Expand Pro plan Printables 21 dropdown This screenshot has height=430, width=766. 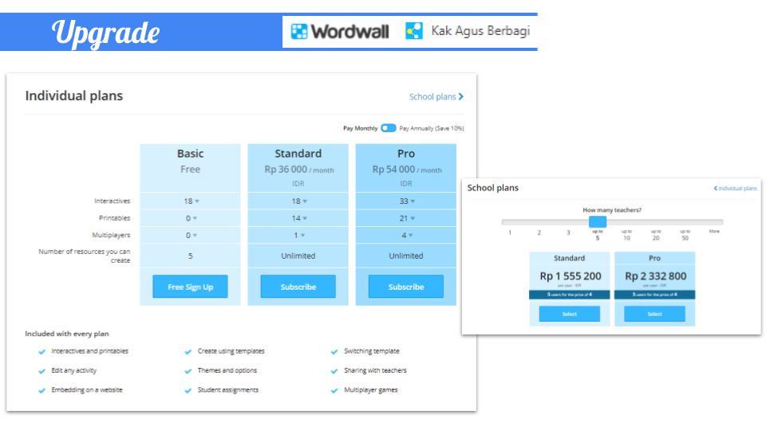tap(407, 218)
